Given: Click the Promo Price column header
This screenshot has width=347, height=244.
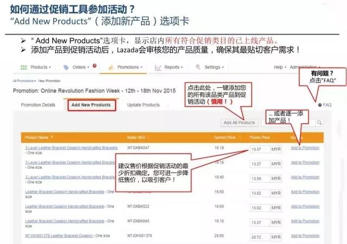Looking at the screenshot, I should click(259, 137).
